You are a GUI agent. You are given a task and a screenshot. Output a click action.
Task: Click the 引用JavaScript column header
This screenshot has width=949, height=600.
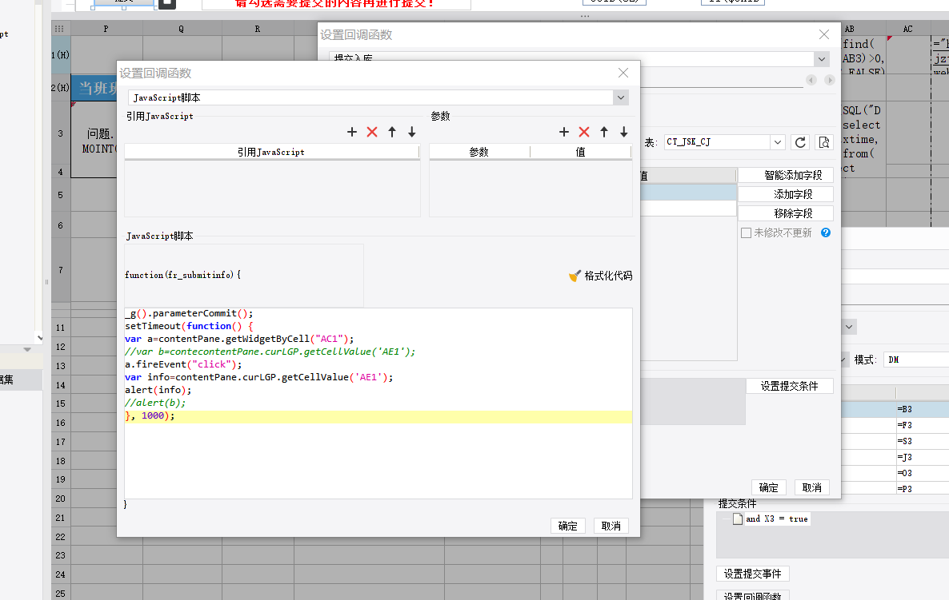coord(271,152)
